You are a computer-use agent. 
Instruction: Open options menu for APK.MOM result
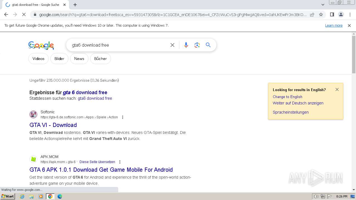click(120, 162)
